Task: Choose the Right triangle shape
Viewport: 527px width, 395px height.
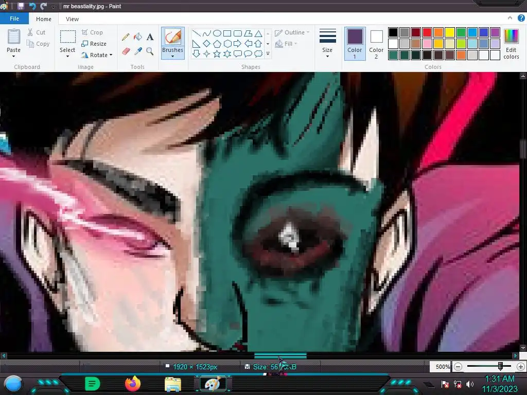Action: click(x=196, y=44)
